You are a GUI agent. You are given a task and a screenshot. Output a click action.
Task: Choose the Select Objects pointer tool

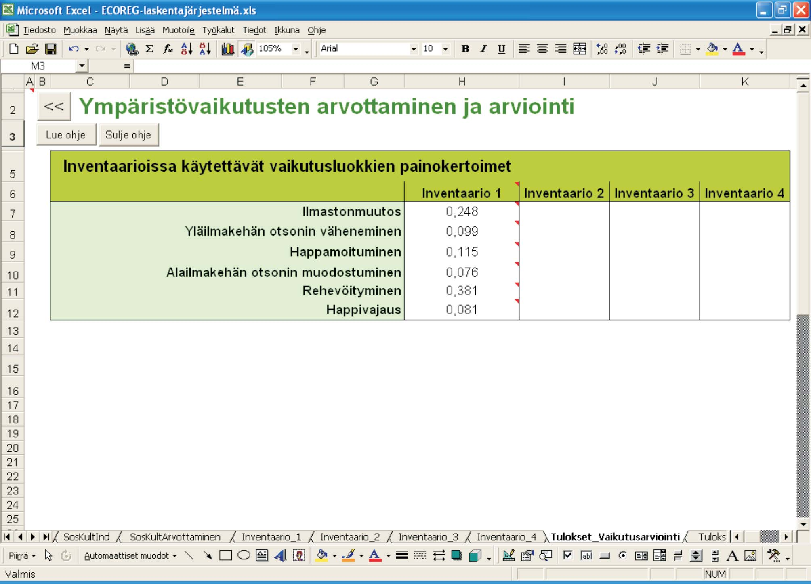pyautogui.click(x=48, y=555)
